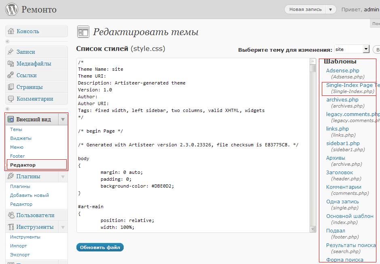Viewport: 380px width, 264px height.
Task: Click the Плагины plug icon
Action: (11, 176)
